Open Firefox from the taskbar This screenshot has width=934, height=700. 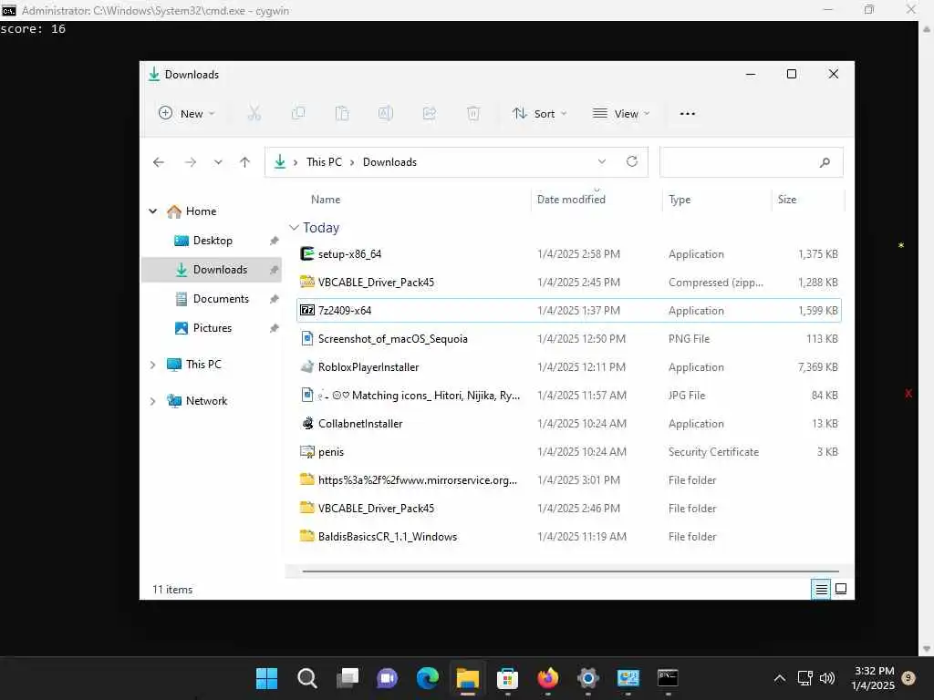point(548,678)
